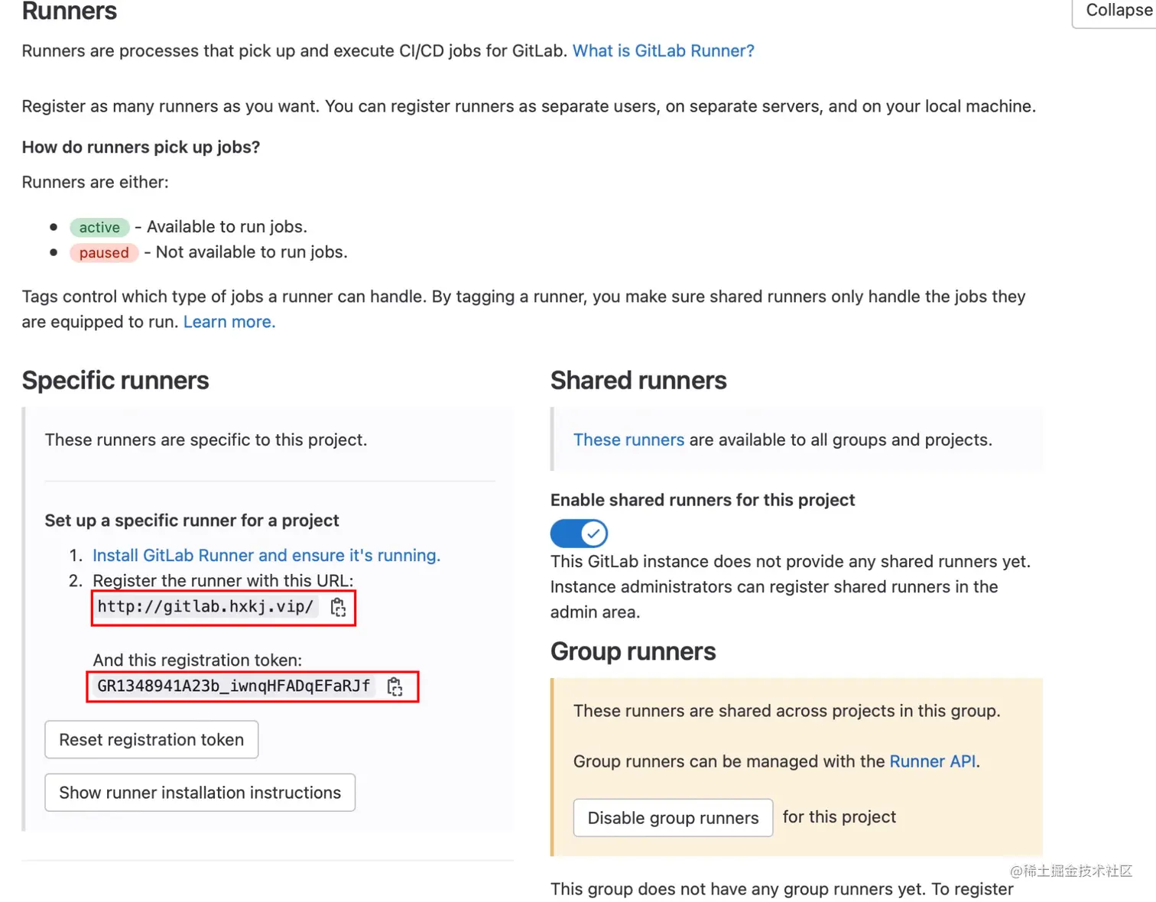Click Show runner installation instructions button
The width and height of the screenshot is (1156, 902).
[200, 793]
